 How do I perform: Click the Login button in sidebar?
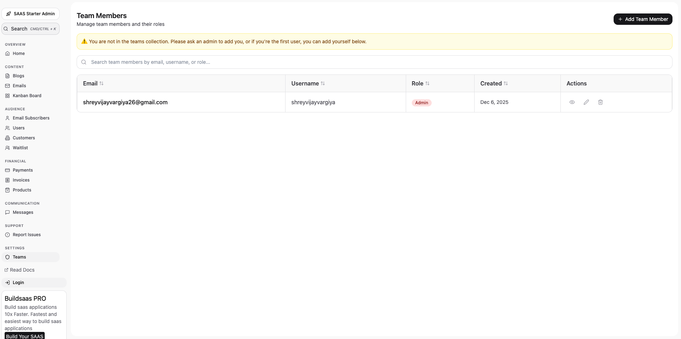(x=34, y=283)
